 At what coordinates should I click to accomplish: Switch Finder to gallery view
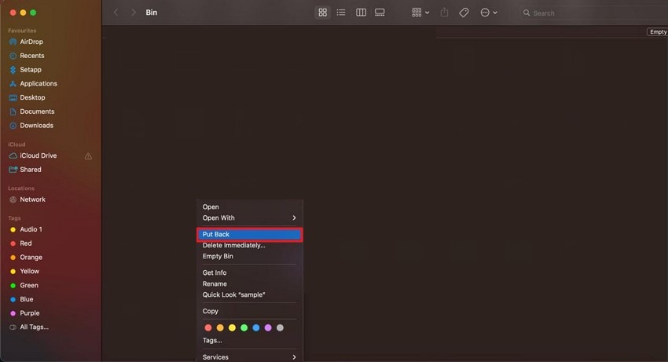pyautogui.click(x=380, y=13)
